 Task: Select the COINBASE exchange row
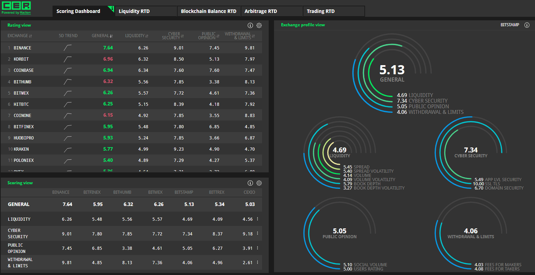click(x=24, y=70)
